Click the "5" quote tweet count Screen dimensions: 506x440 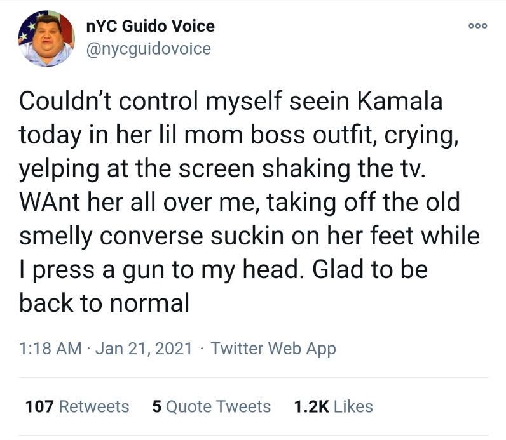[x=156, y=406]
